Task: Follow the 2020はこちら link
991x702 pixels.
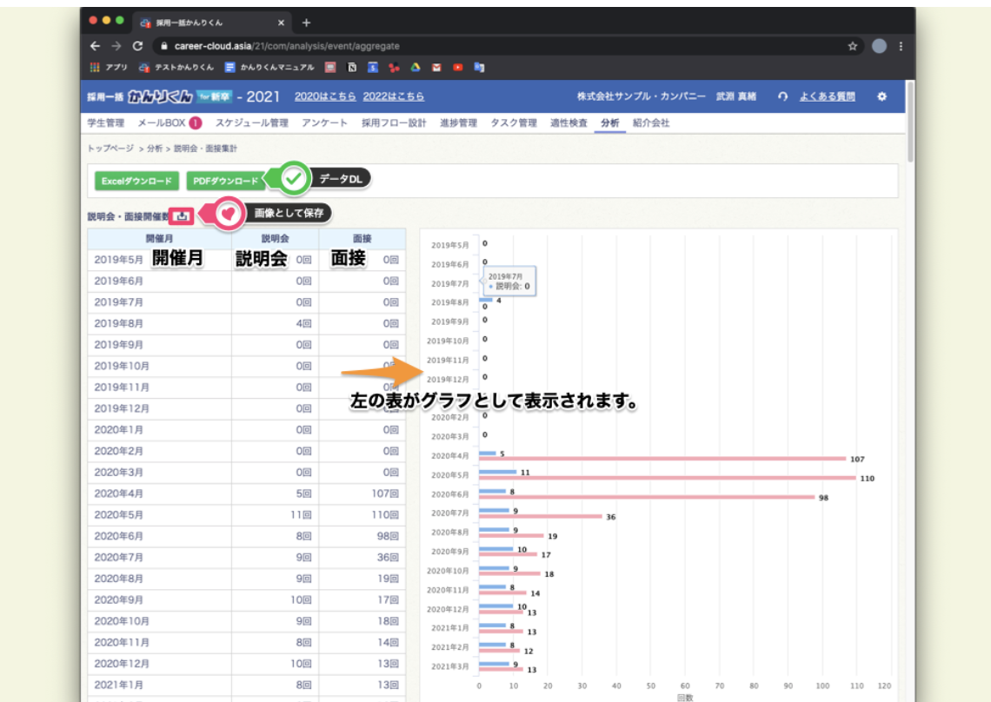Action: click(323, 96)
